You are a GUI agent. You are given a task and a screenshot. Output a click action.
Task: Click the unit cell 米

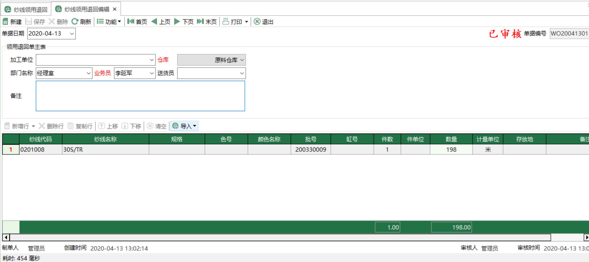pyautogui.click(x=488, y=149)
